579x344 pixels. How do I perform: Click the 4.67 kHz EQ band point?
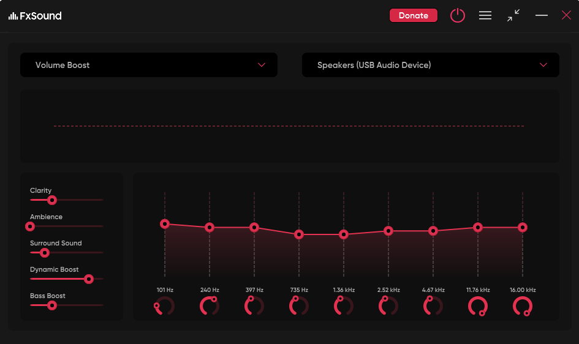pos(433,231)
